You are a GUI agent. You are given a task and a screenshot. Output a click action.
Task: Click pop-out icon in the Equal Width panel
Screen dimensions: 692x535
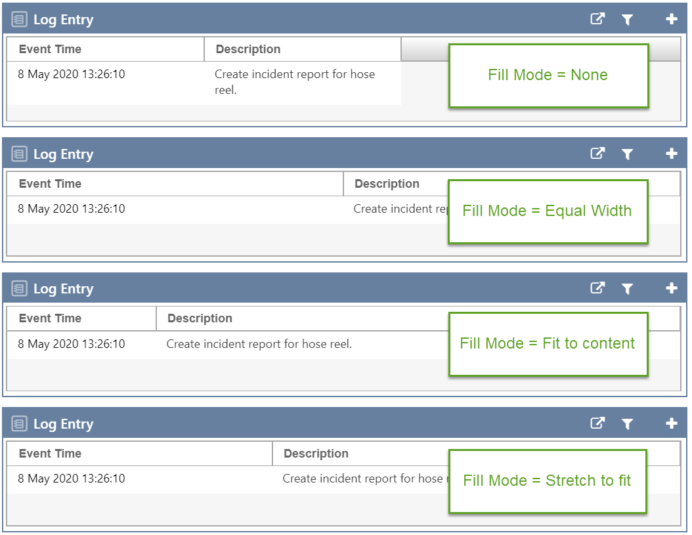click(x=597, y=154)
